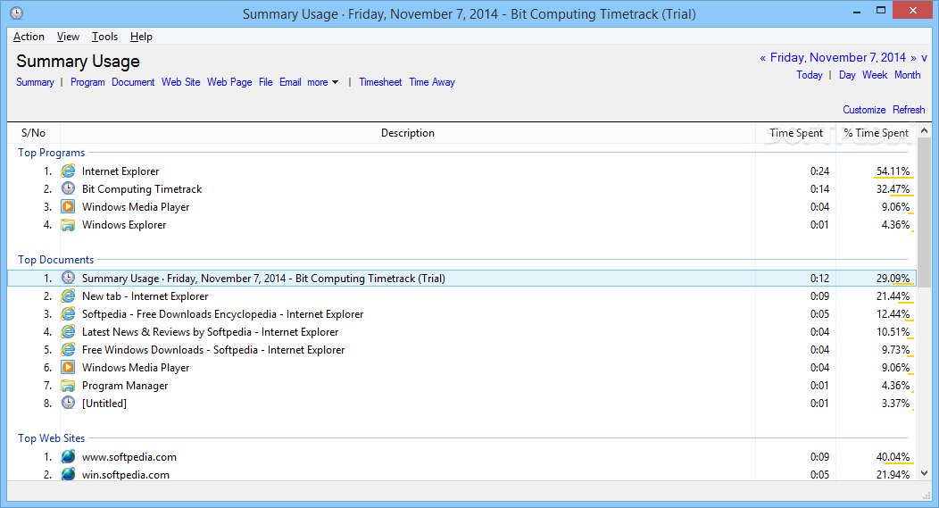This screenshot has height=508, width=939.
Task: Open the Program usage report
Action: click(87, 82)
